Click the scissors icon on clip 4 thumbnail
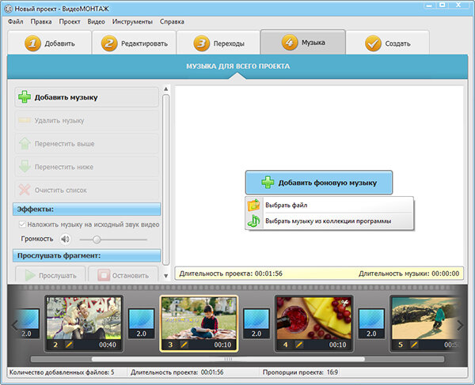Screen dimensions: 475x385 [344, 303]
